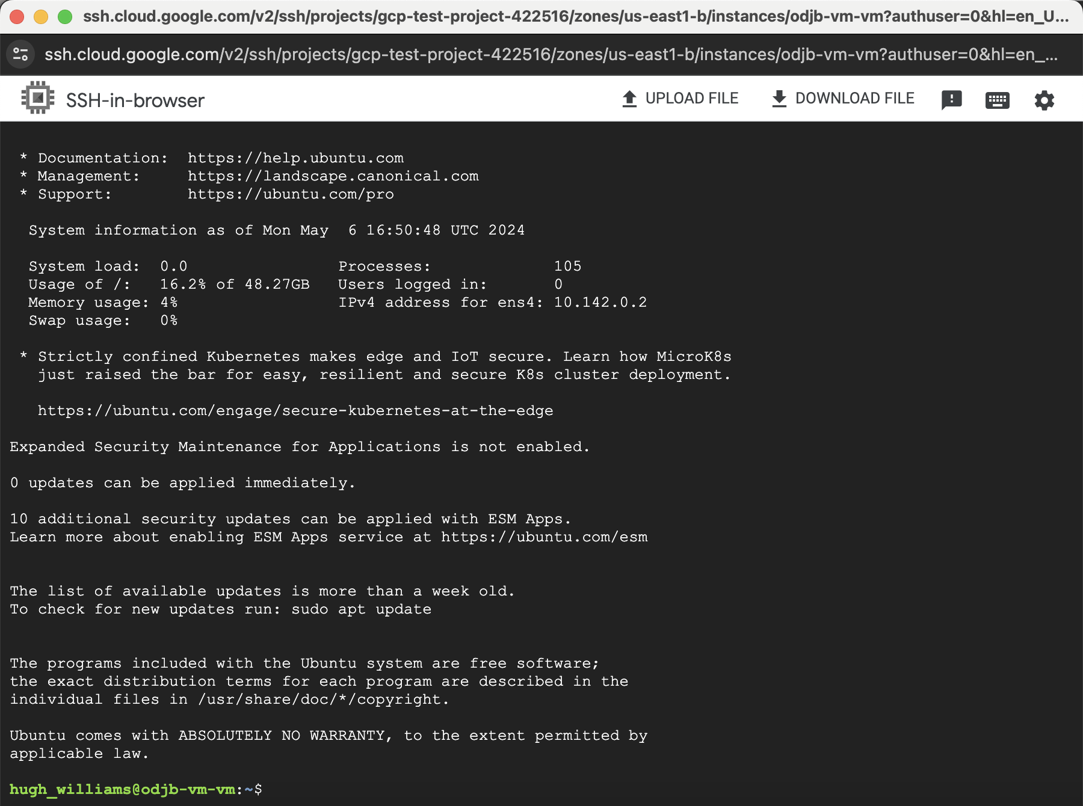Click the 'ABSOLUTELY NO WARRANTY' text

click(283, 736)
